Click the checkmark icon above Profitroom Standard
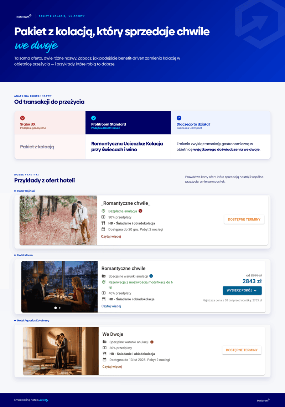This screenshot has height=407, width=285. click(94, 118)
